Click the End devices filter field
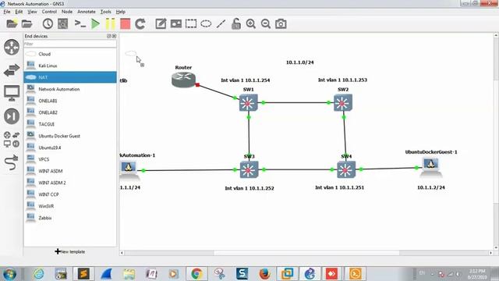 click(x=70, y=44)
